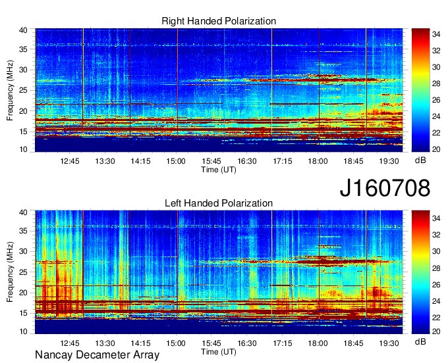Image resolution: width=448 pixels, height=363 pixels.
Task: Click the 40 MHz tick on Right Handed plot
Action: tap(23, 30)
